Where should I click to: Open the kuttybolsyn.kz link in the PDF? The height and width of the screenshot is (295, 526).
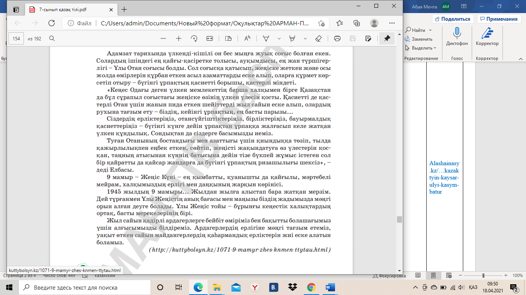241,250
